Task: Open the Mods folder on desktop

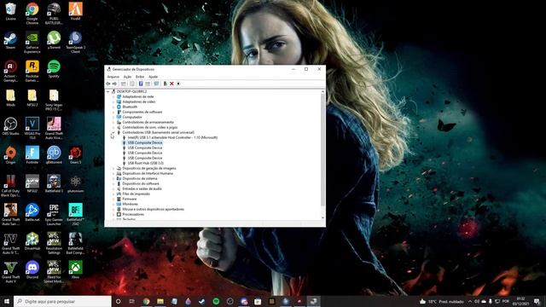Action: tap(10, 98)
